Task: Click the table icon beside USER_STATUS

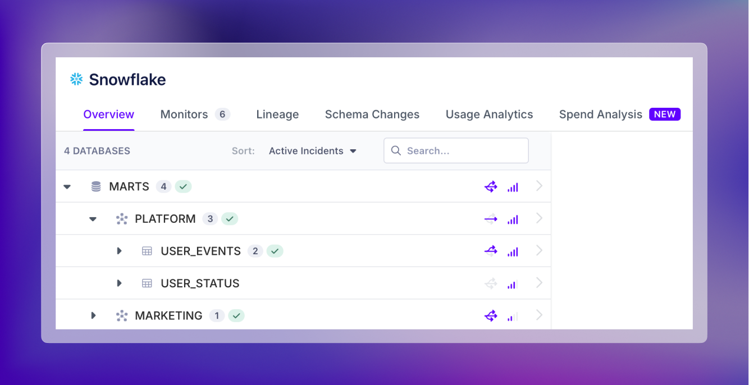Action: pyautogui.click(x=147, y=283)
